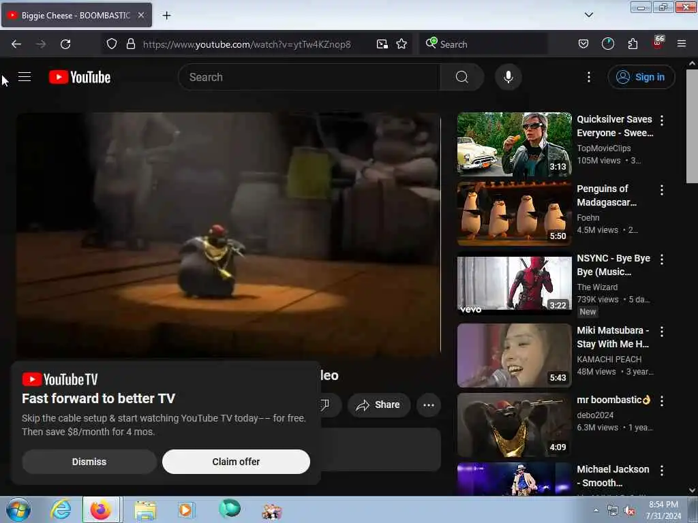Reload the page with the refresh icon
The image size is (698, 523).
click(x=65, y=44)
